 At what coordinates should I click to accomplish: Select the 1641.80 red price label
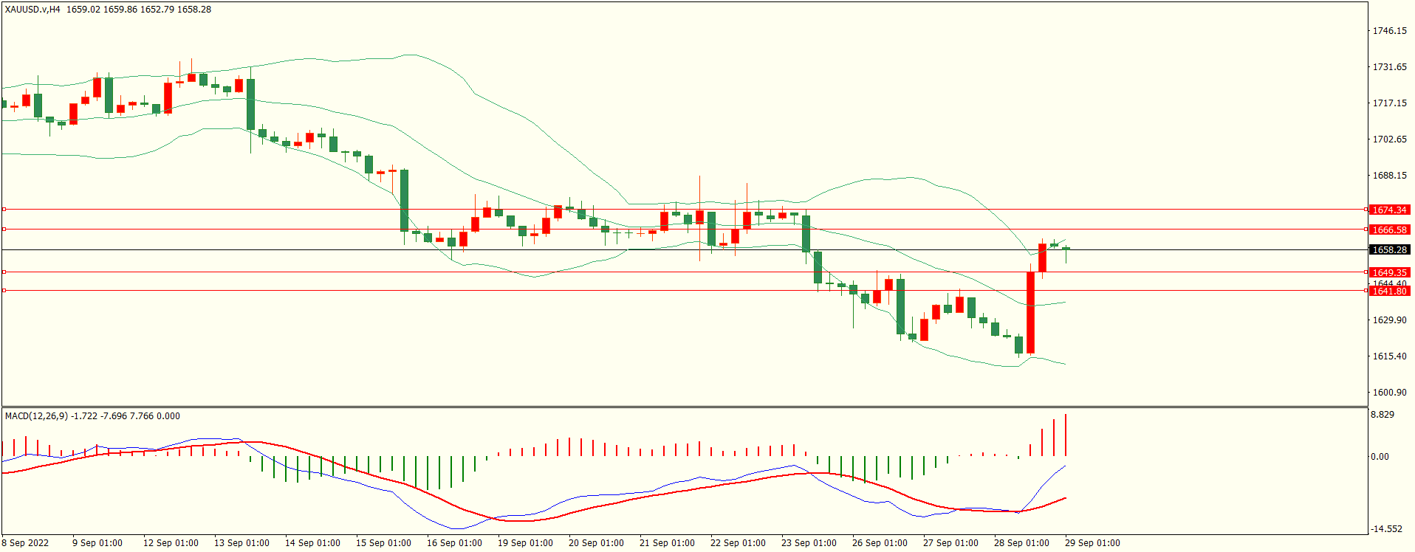click(1389, 291)
